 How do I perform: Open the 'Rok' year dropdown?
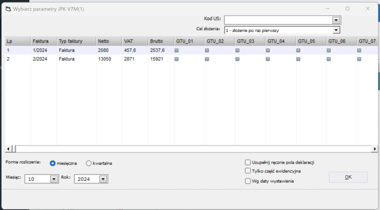103,179
